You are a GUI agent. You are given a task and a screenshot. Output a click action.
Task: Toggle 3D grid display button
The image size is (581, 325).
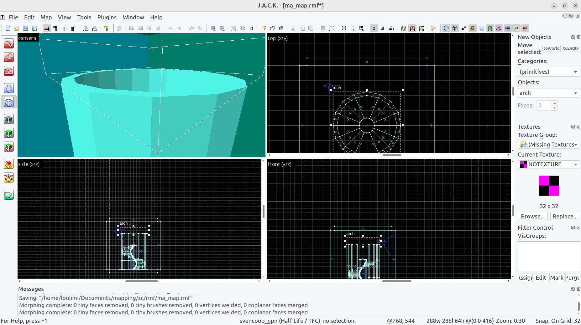(55, 28)
